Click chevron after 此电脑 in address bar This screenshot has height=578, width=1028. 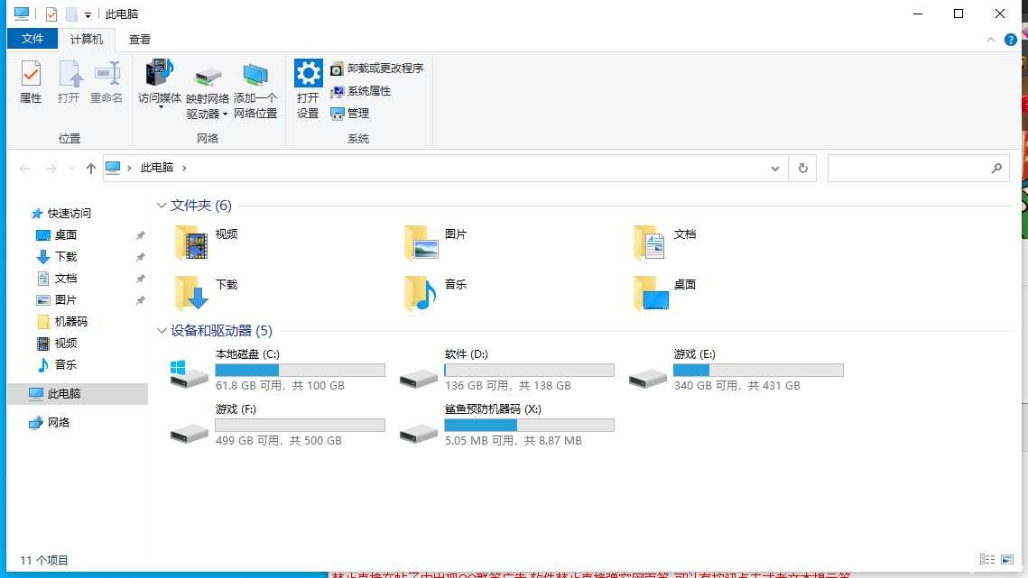[184, 168]
